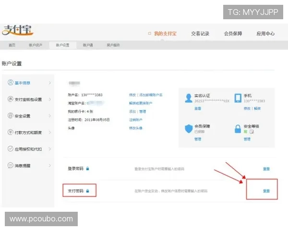Click 解绑或更换账户 link
The image size is (288, 231).
click(x=141, y=103)
